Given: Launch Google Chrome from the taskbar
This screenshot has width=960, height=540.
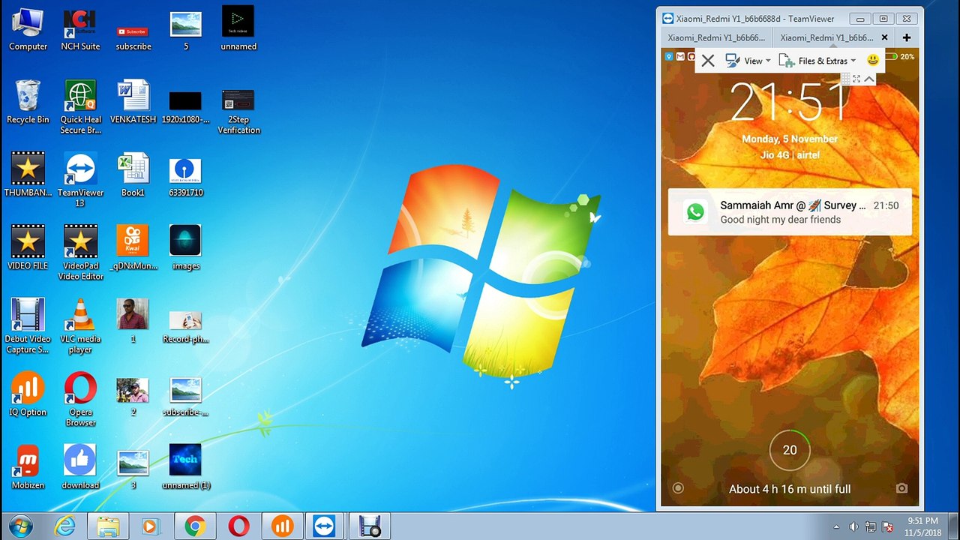Looking at the screenshot, I should 195,526.
